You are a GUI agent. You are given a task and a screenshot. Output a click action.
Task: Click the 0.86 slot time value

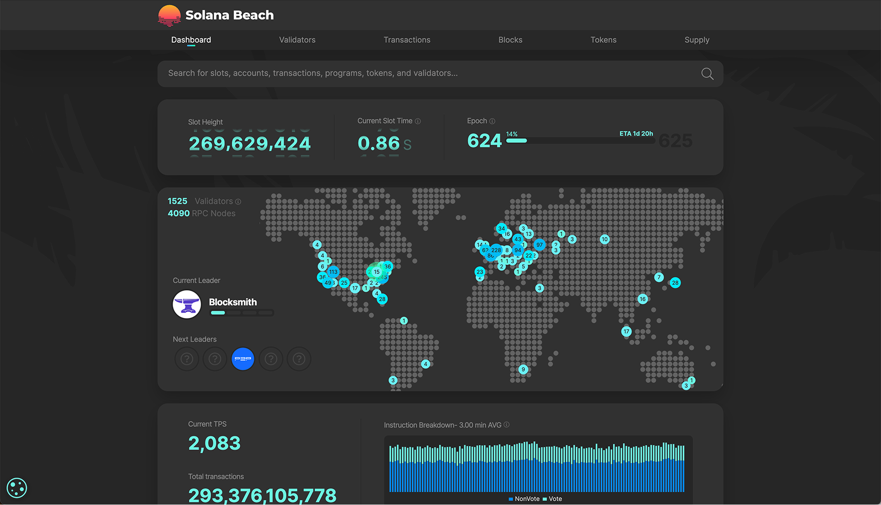(x=379, y=143)
